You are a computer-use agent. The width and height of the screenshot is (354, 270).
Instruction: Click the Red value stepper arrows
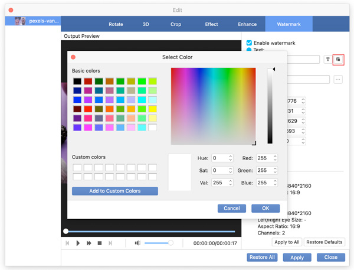click(275, 158)
